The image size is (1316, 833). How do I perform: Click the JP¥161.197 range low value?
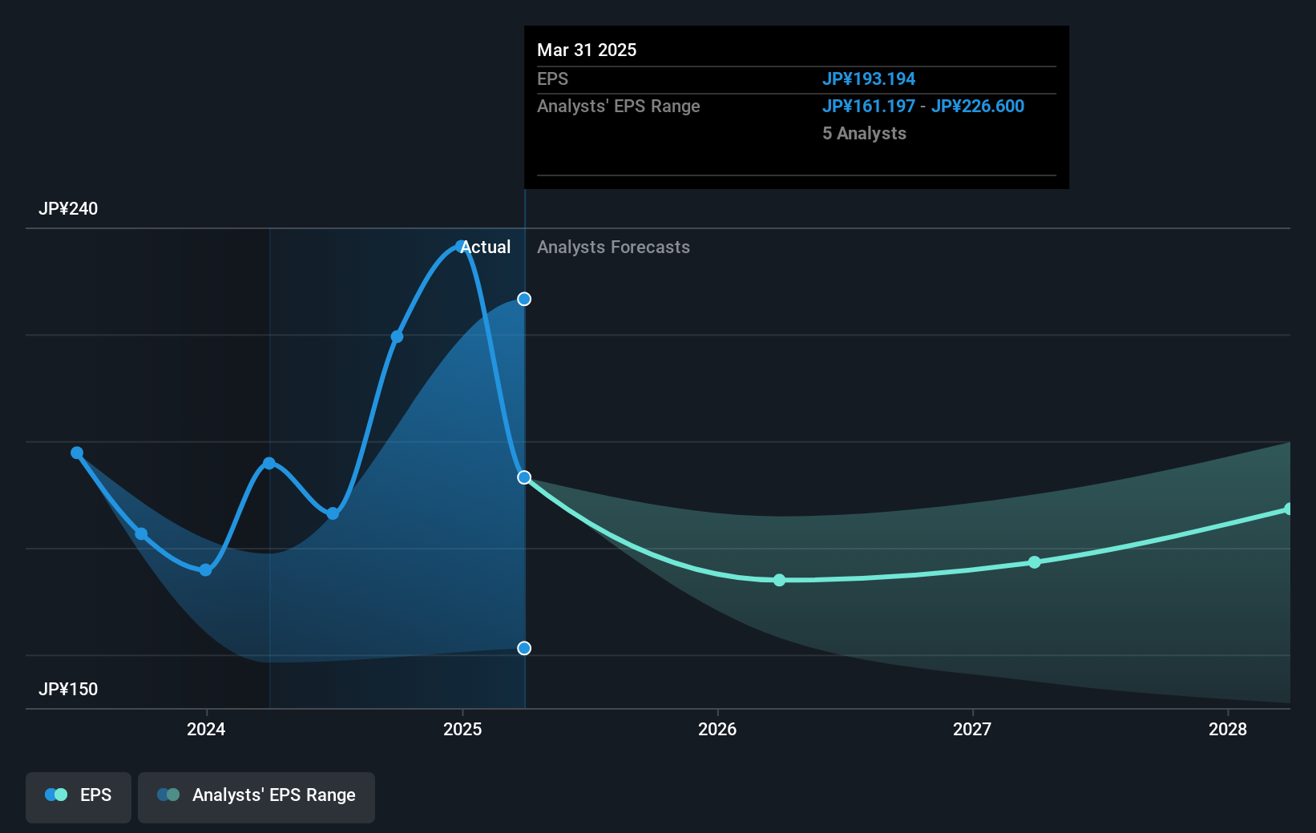point(869,106)
